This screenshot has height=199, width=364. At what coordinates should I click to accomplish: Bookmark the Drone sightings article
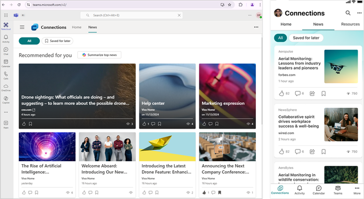click(x=30, y=124)
